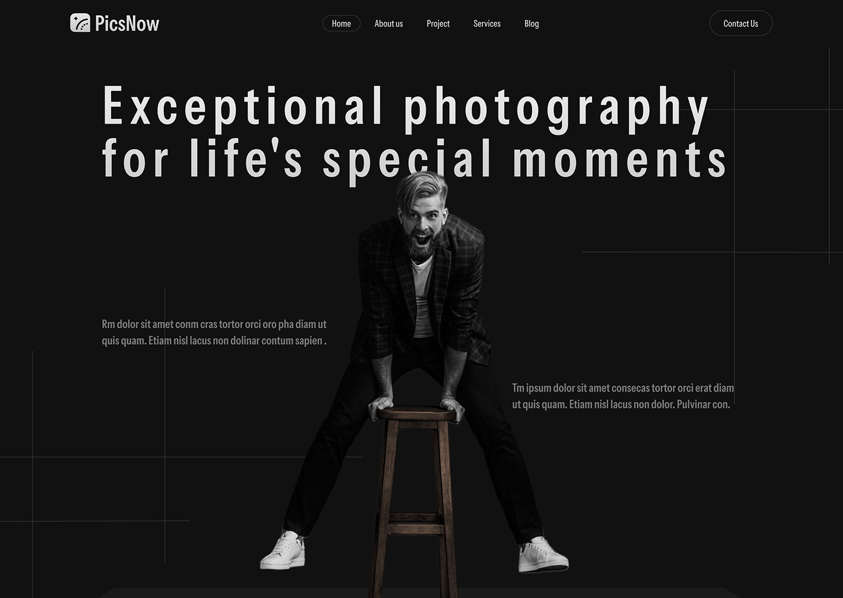Click the left white sneaker

click(x=284, y=552)
